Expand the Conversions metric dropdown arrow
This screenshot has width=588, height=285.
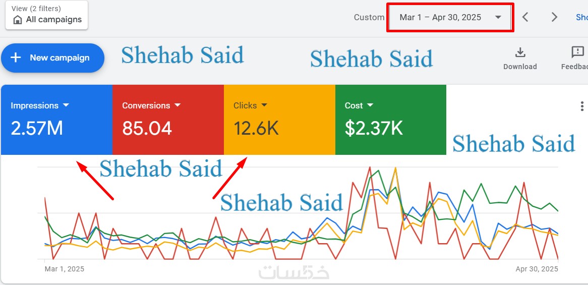178,105
